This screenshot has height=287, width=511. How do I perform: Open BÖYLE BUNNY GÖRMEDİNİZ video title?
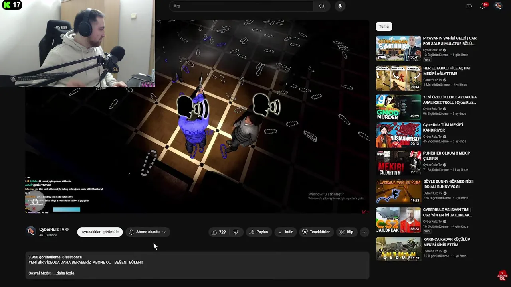pos(448,184)
